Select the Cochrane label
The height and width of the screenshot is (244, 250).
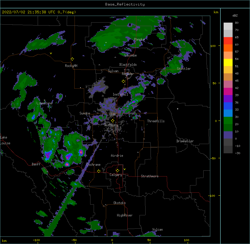click(x=93, y=165)
